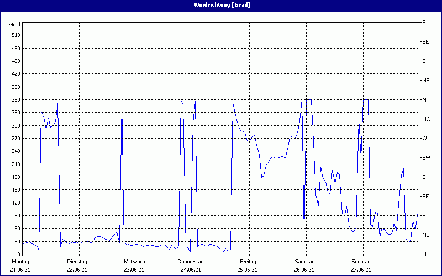This screenshot has width=442, height=276.
Task: Click the topmost S compass label
Action: click(424, 23)
